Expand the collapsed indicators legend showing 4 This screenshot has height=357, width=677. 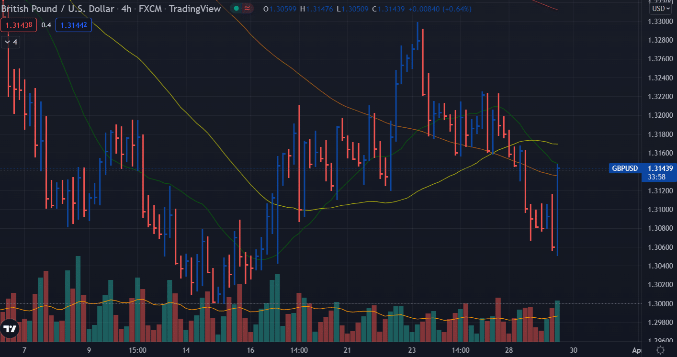pyautogui.click(x=11, y=42)
